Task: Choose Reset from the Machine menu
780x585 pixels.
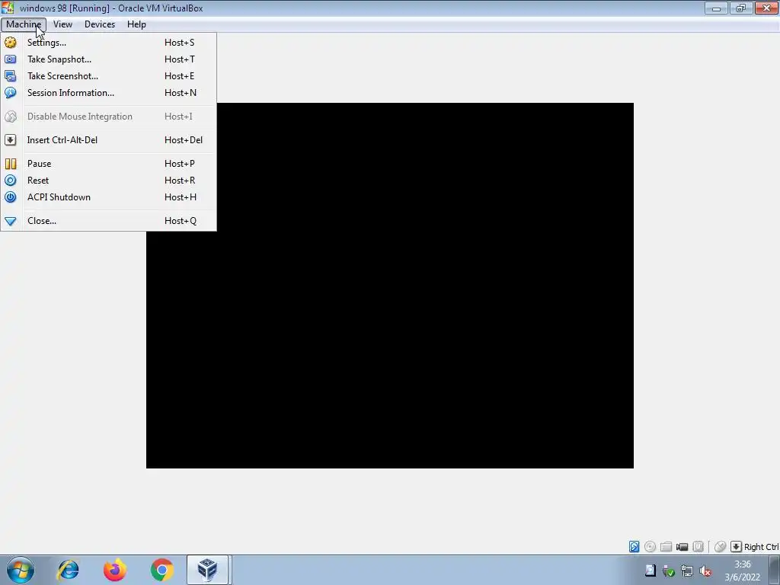Action: (108, 181)
